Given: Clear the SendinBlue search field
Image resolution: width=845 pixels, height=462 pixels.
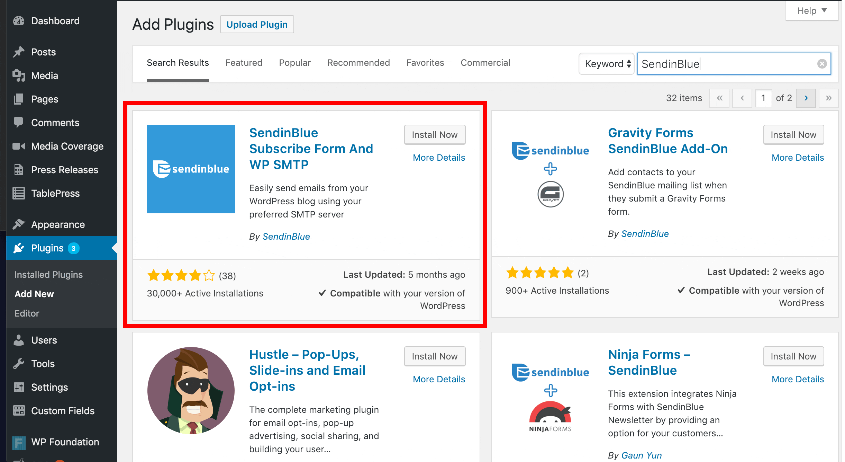Looking at the screenshot, I should tap(822, 63).
